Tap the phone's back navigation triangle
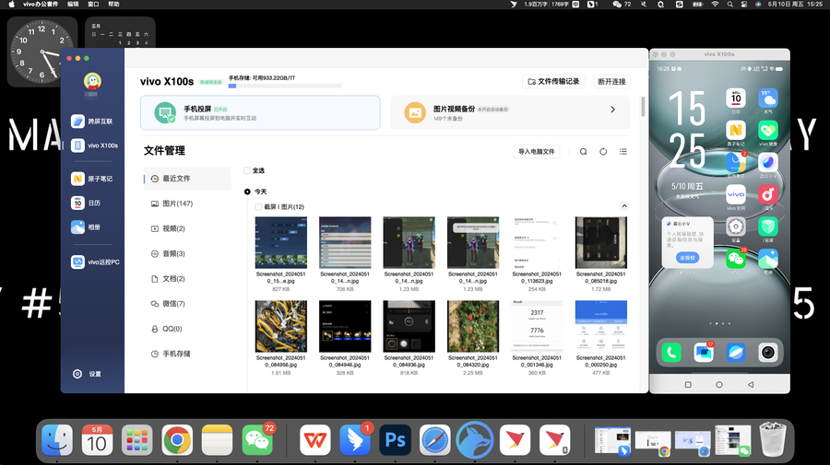The width and height of the screenshot is (830, 465). [751, 385]
